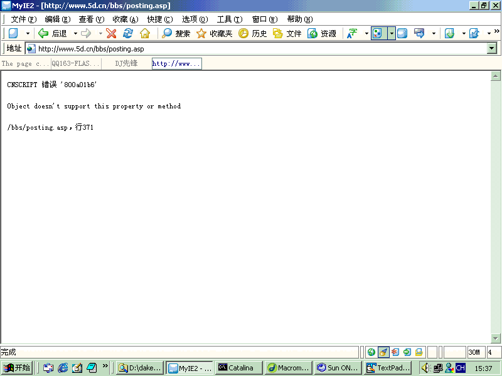Click the red asterisk page status icon
The image size is (502, 376).
coord(395,352)
